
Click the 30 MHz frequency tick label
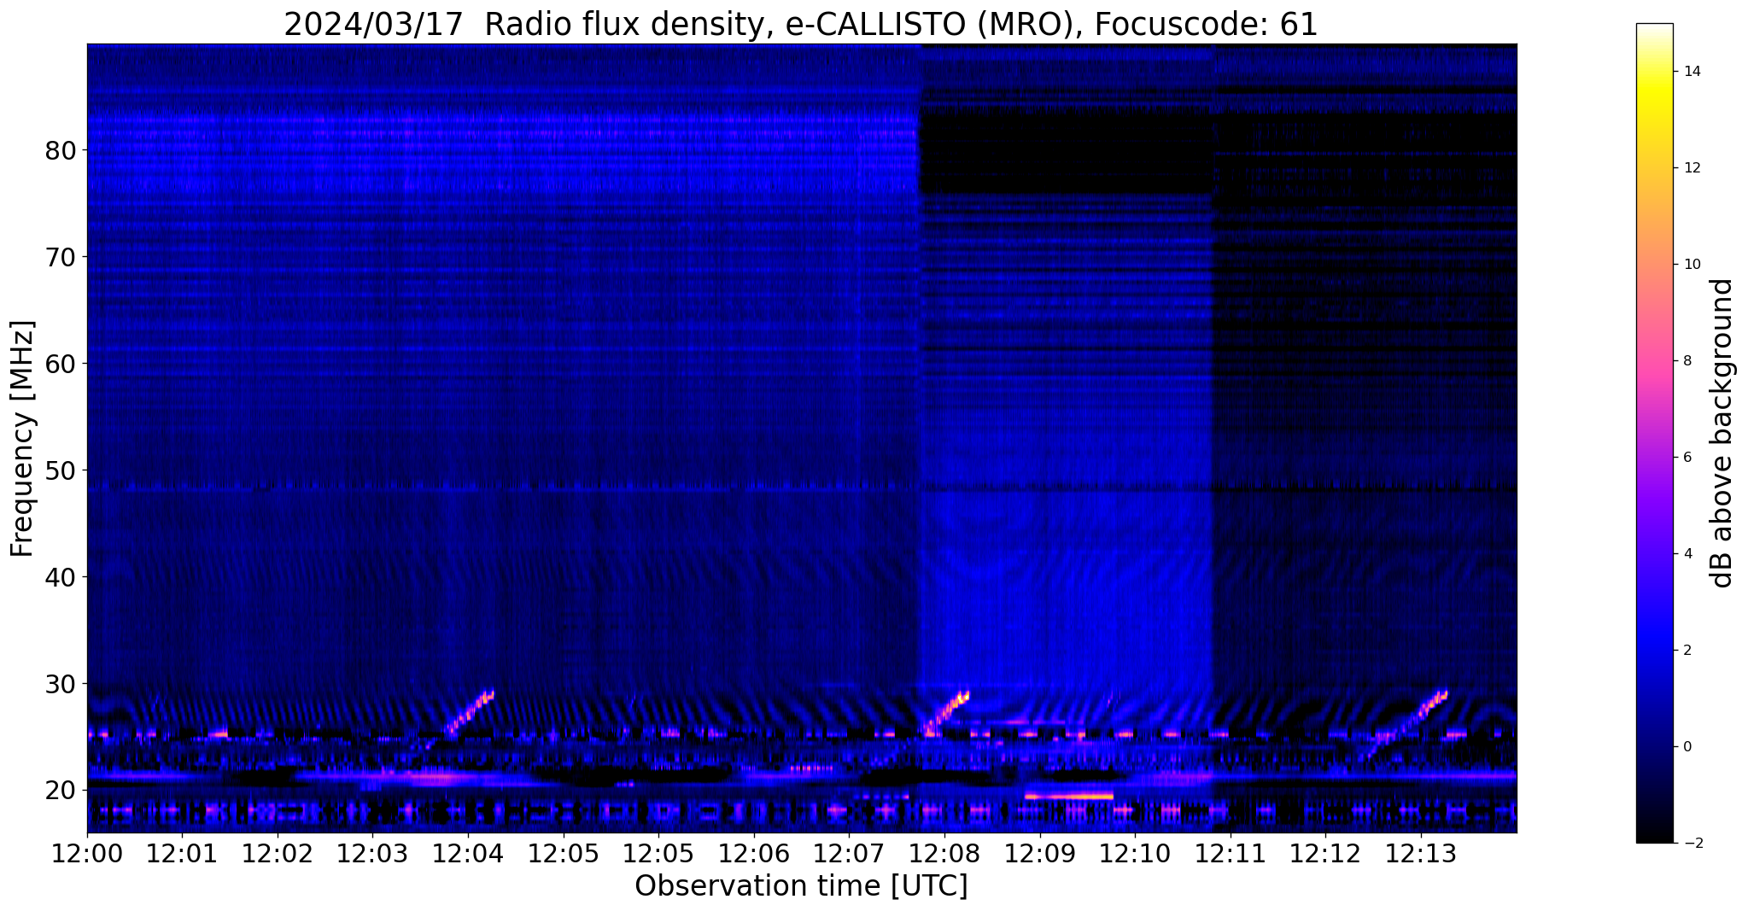point(60,684)
